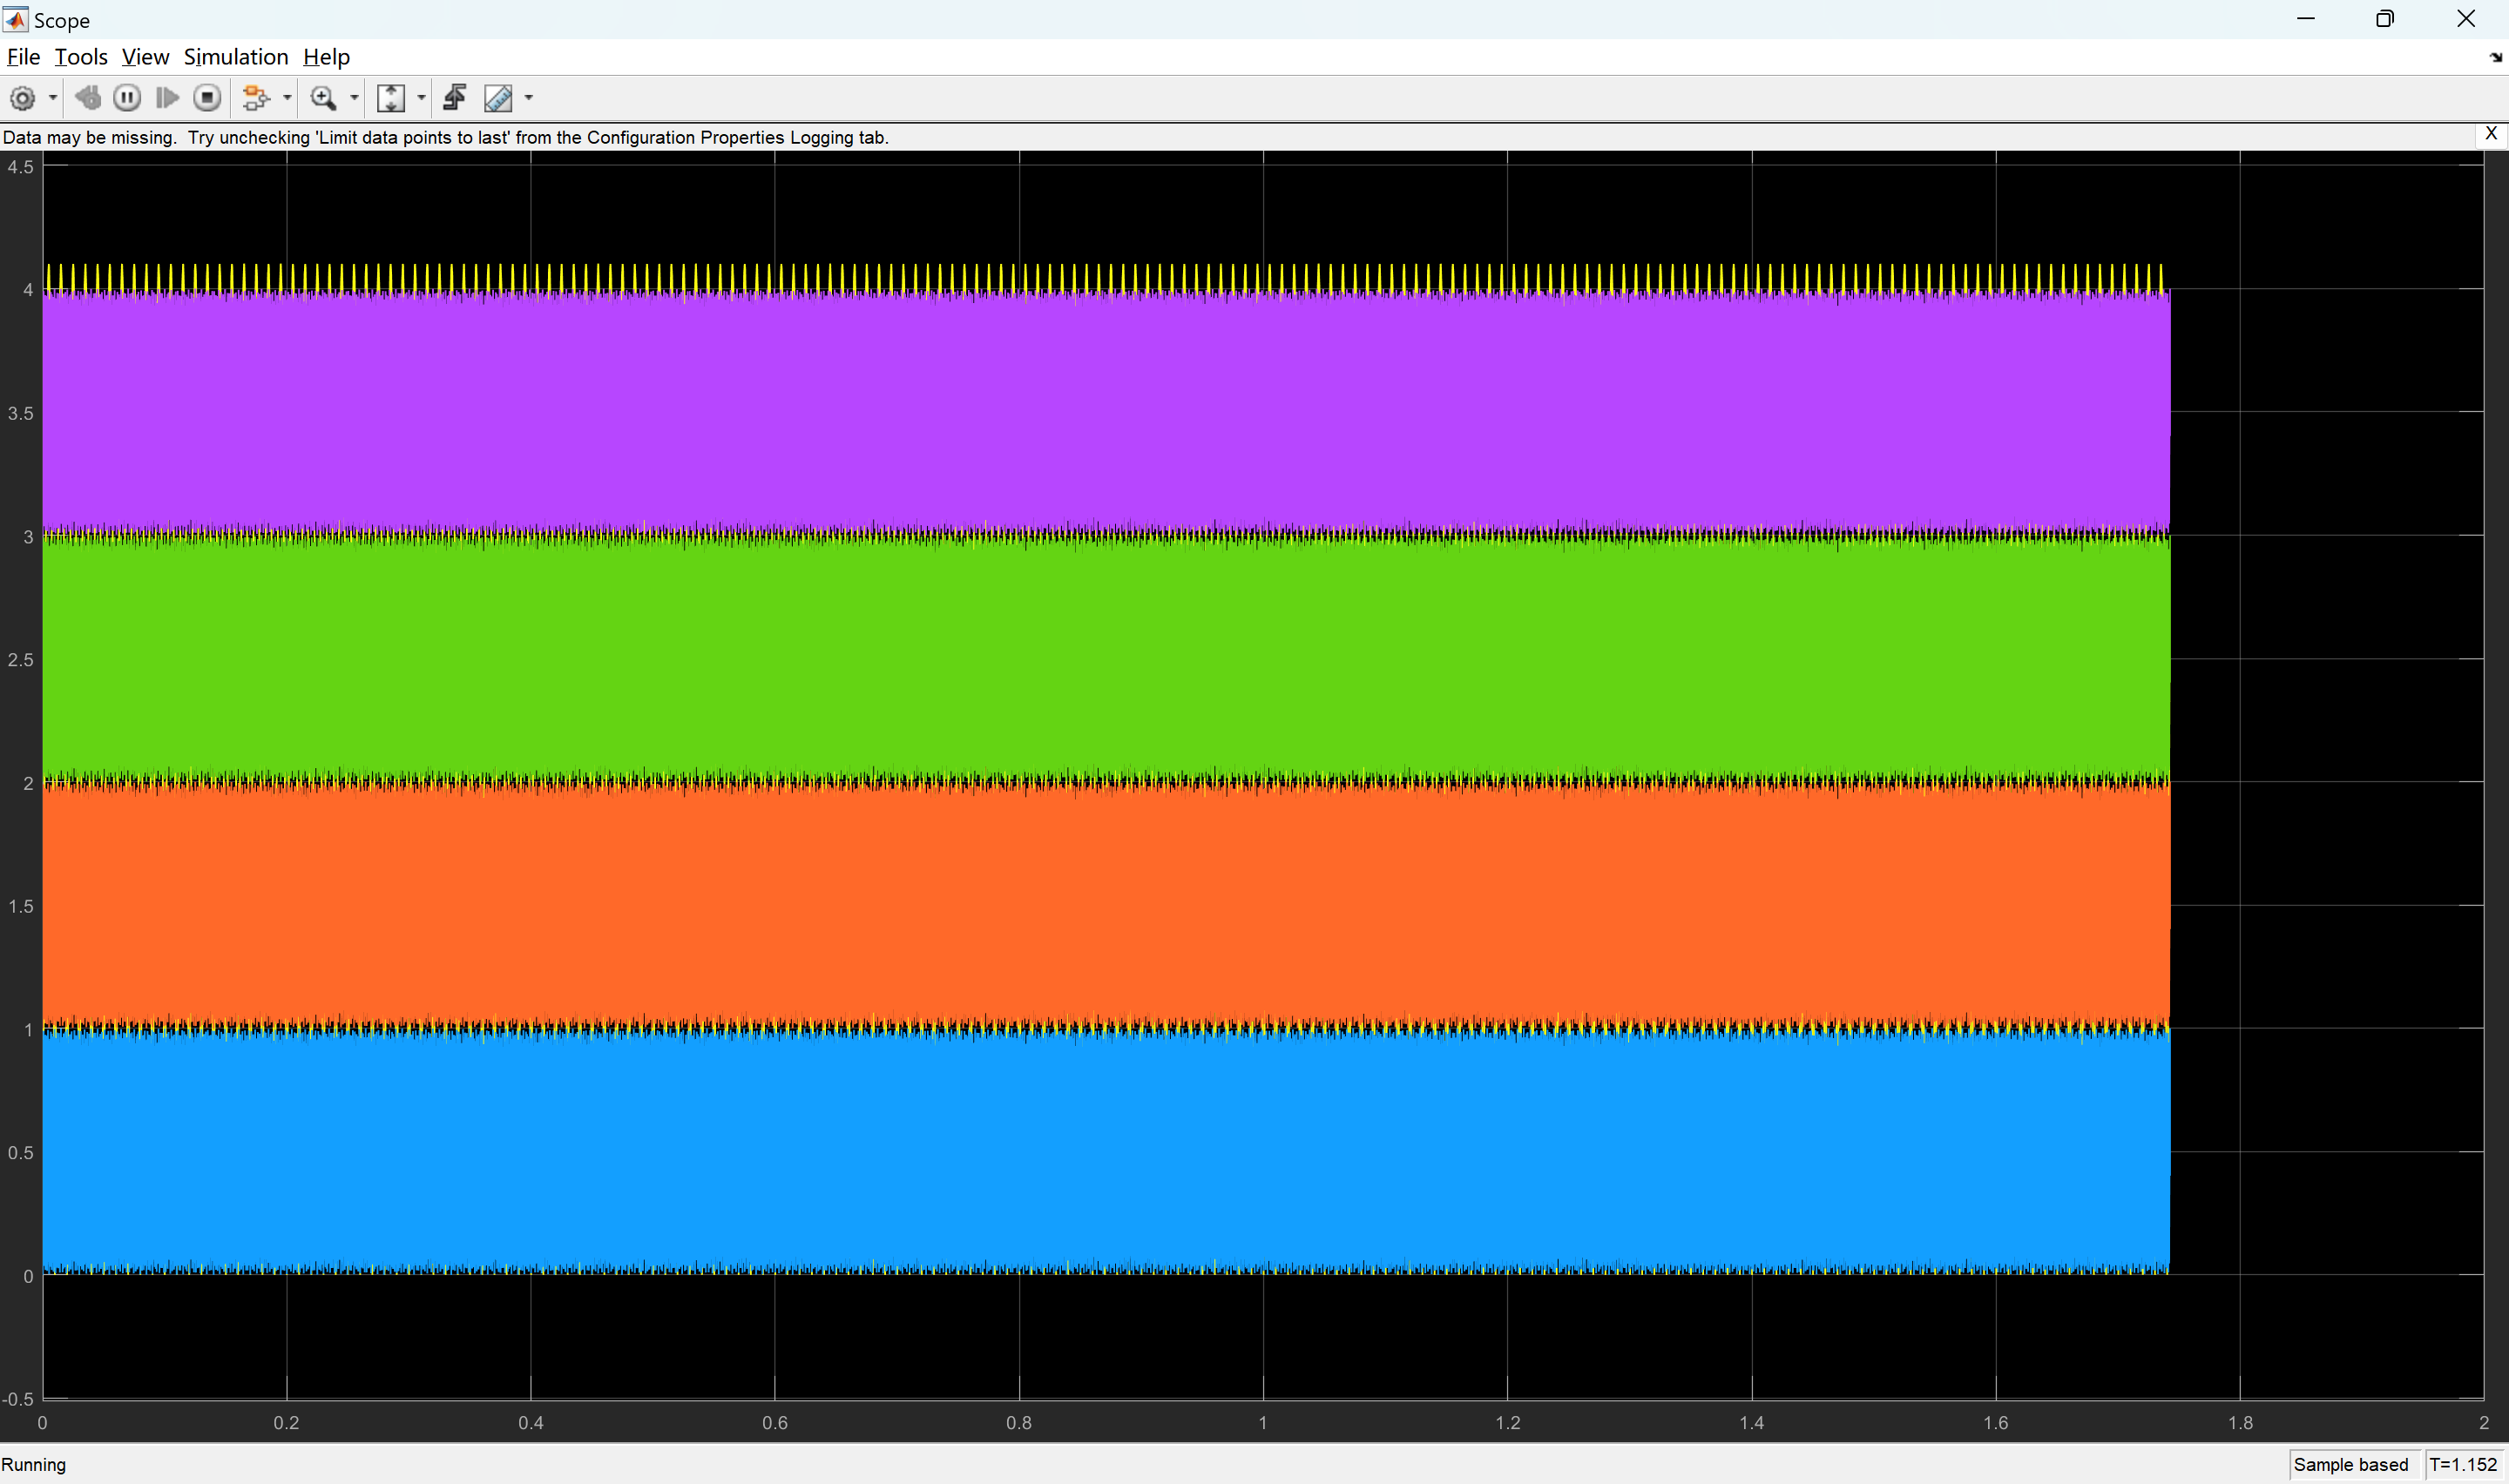Viewport: 2509px width, 1484px height.
Task: Click the purple signal region in plot
Action: [1100, 410]
